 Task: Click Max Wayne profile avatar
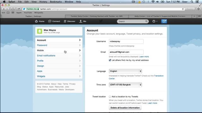pos(39,31)
